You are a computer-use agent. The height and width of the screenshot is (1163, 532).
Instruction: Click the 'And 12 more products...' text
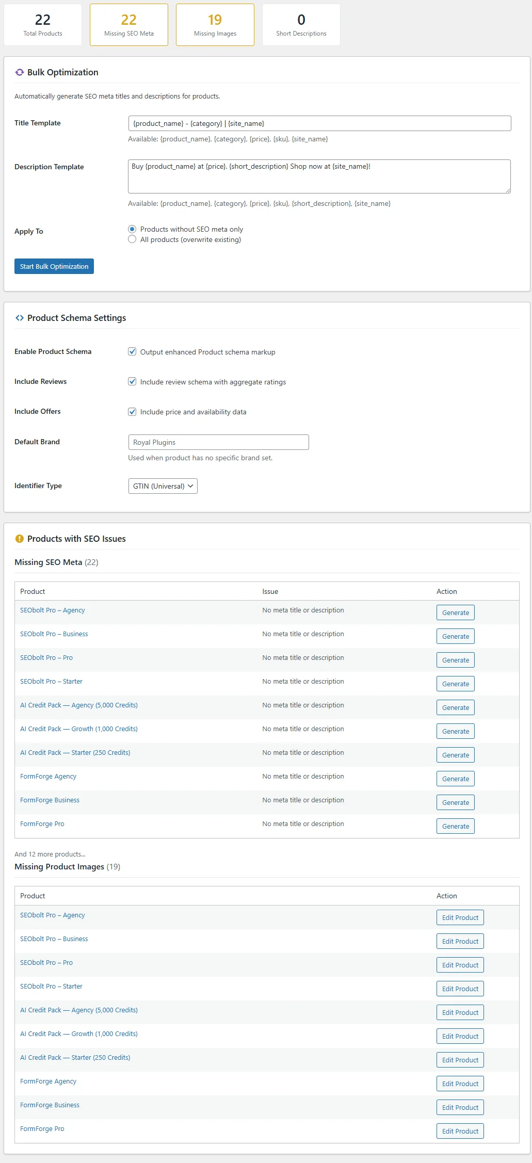(50, 854)
